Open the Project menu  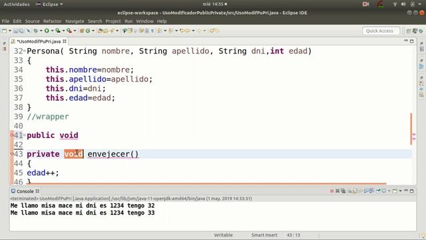[x=113, y=21]
